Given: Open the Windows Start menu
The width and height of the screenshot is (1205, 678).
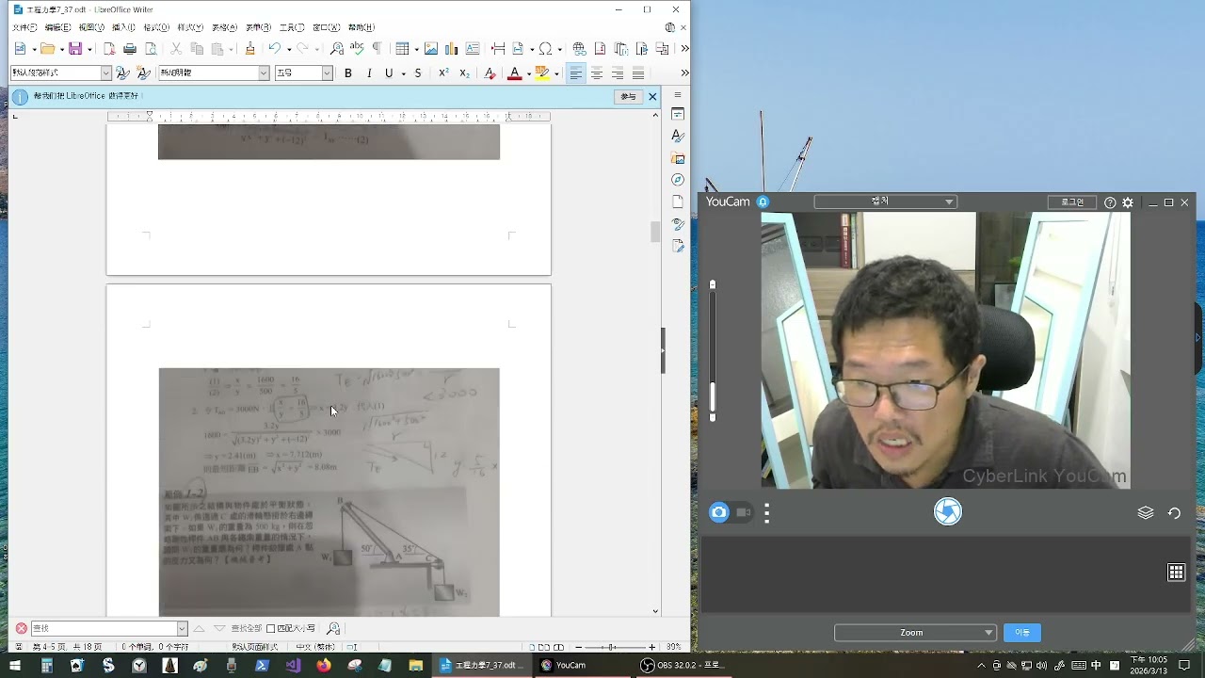Looking at the screenshot, I should [15, 666].
